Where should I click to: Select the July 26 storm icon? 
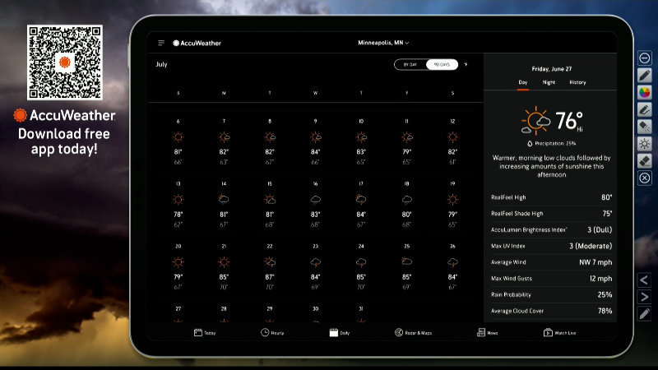point(452,262)
